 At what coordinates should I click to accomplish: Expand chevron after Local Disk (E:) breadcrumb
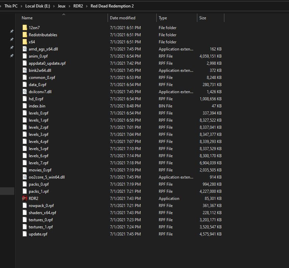pyautogui.click(x=54, y=6)
